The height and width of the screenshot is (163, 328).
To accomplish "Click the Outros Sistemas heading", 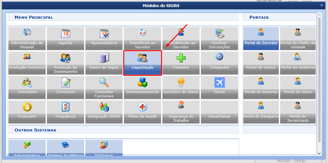I will point(35,130).
